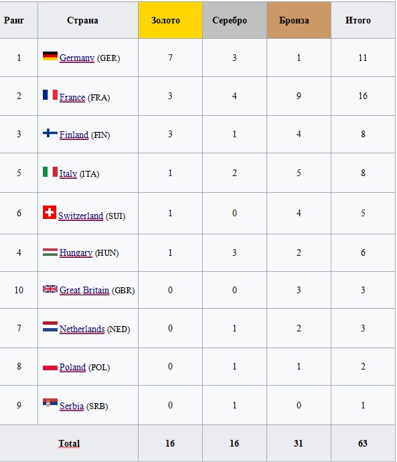The image size is (397, 462).
Task: Click the France flag icon
Action: [50, 94]
